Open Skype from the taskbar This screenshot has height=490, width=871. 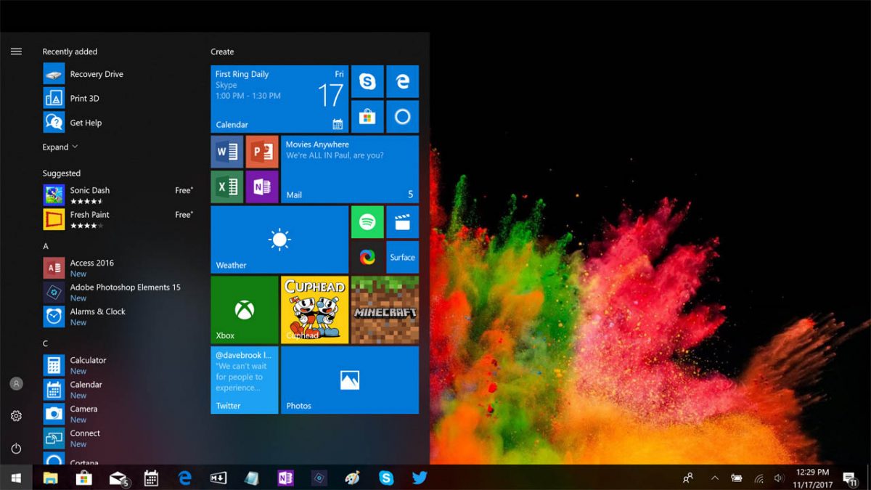click(385, 478)
